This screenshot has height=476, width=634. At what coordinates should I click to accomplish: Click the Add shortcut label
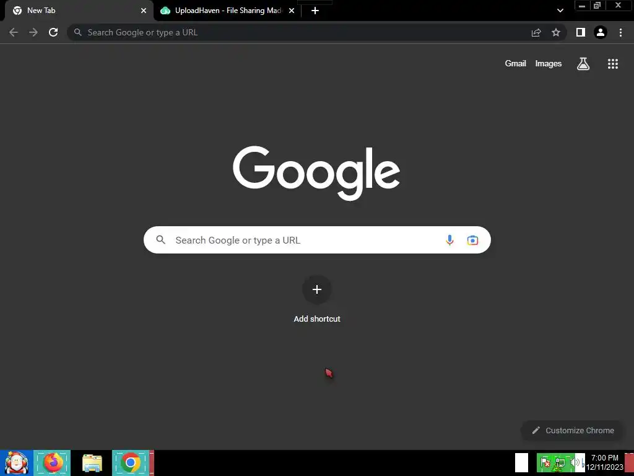click(317, 319)
